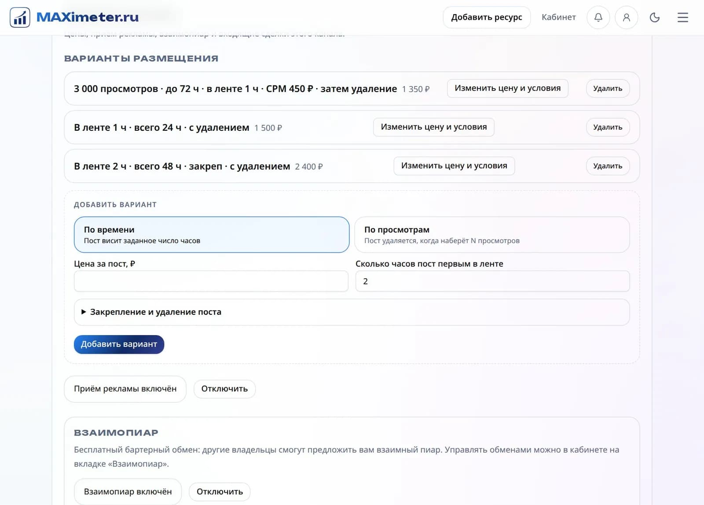
Task: Disable ad acceptance with Отключить
Action: (x=224, y=389)
